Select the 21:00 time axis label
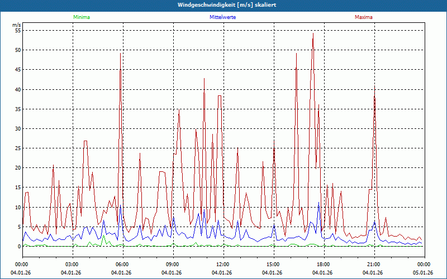This screenshot has height=279, width=447. [x=374, y=264]
